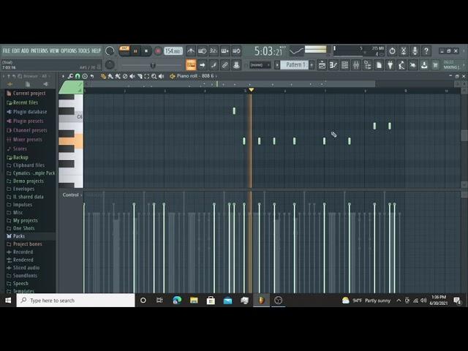Toggle wait for input before recording

pos(202,51)
